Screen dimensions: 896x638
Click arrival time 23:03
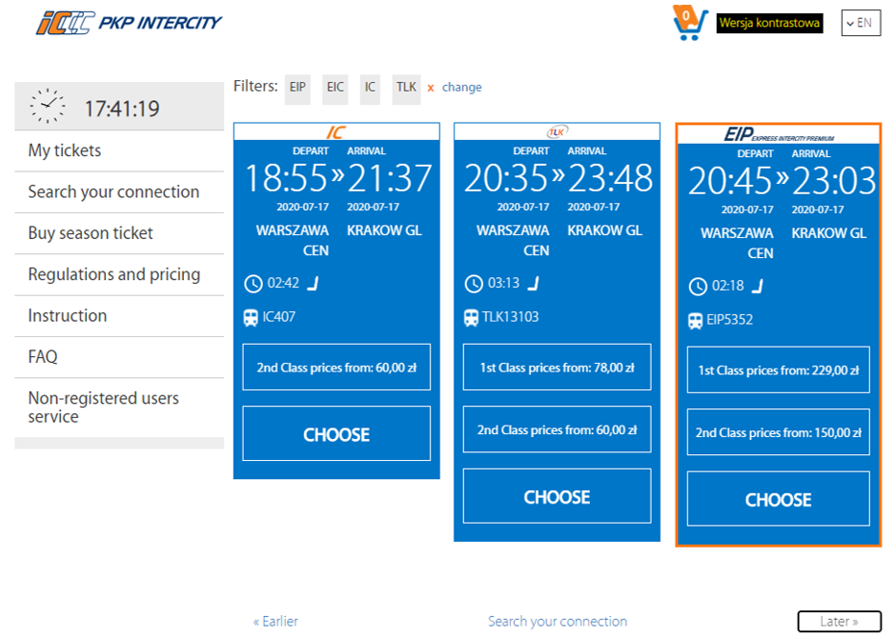pos(834,181)
